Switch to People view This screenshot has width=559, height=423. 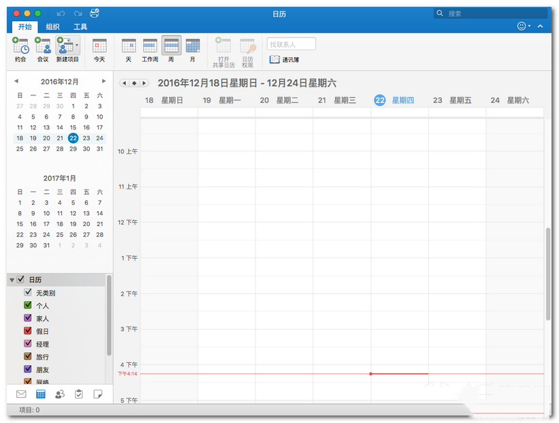point(60,394)
